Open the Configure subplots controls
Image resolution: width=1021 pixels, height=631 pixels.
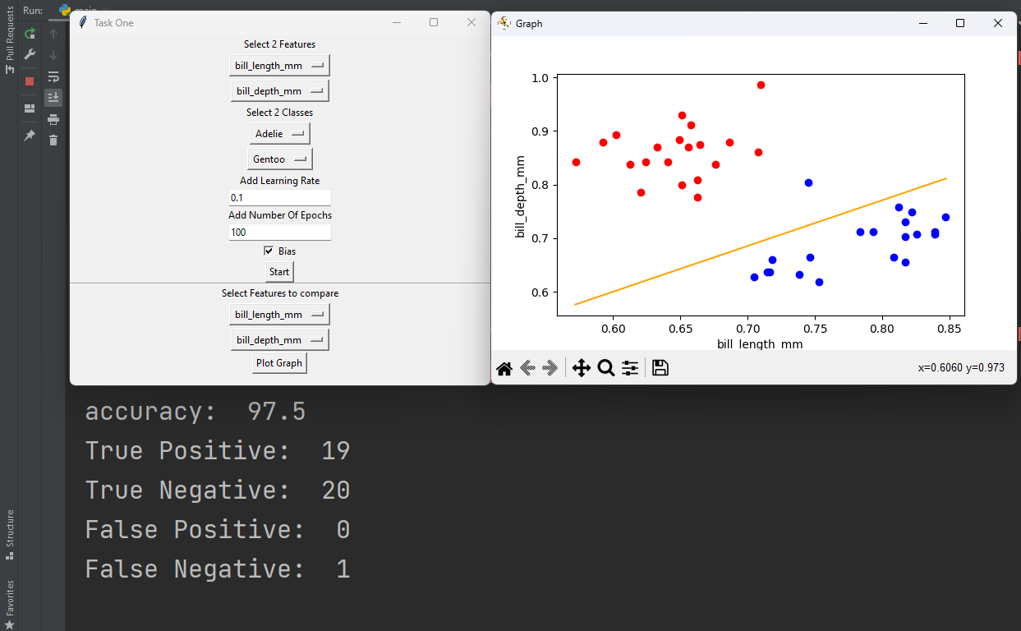point(630,367)
